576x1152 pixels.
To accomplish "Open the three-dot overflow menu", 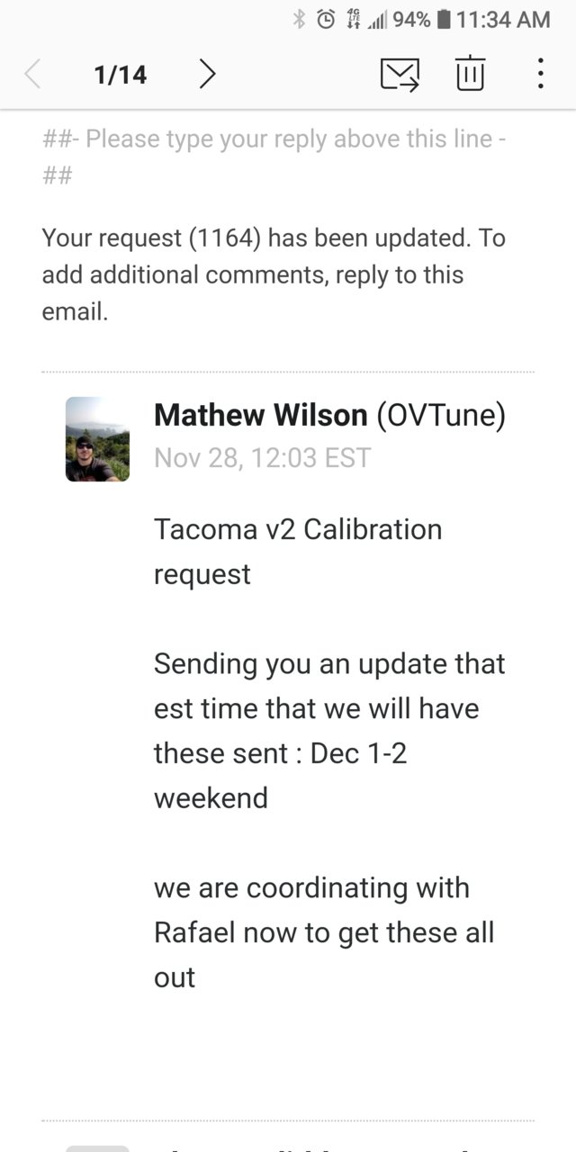I will [x=540, y=74].
